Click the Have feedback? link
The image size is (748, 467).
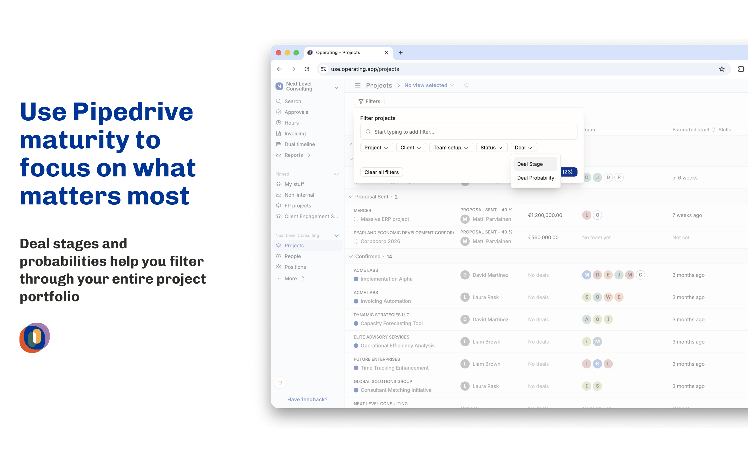[307, 399]
